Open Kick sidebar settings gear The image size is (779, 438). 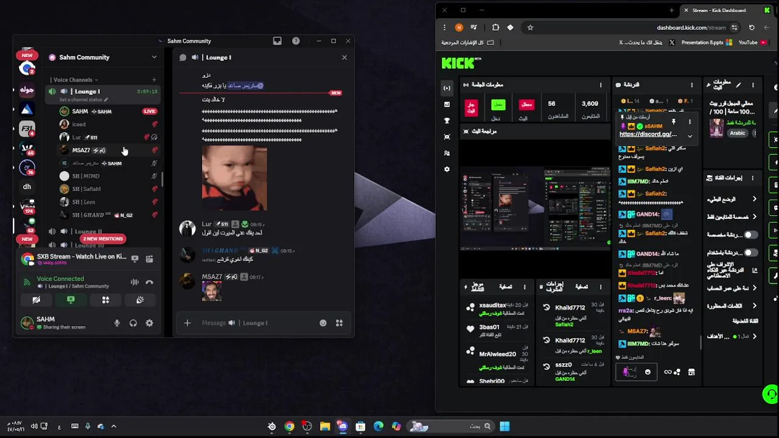point(447,169)
